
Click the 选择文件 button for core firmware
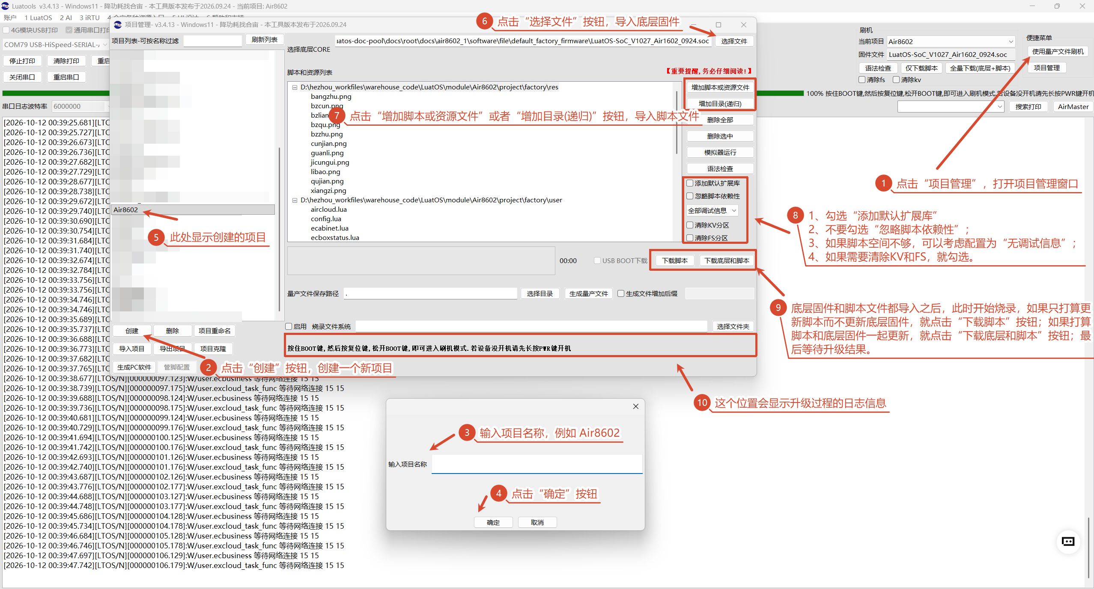click(734, 41)
